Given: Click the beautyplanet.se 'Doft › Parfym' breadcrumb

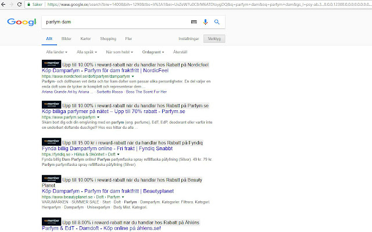Looking at the screenshot, I should pyautogui.click(x=108, y=197).
